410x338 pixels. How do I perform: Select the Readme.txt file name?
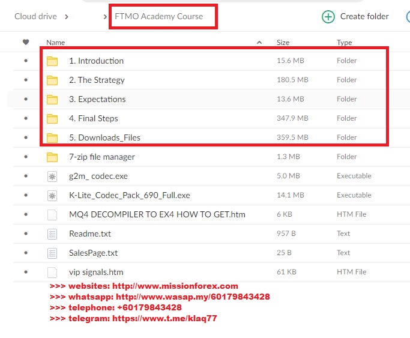point(90,234)
